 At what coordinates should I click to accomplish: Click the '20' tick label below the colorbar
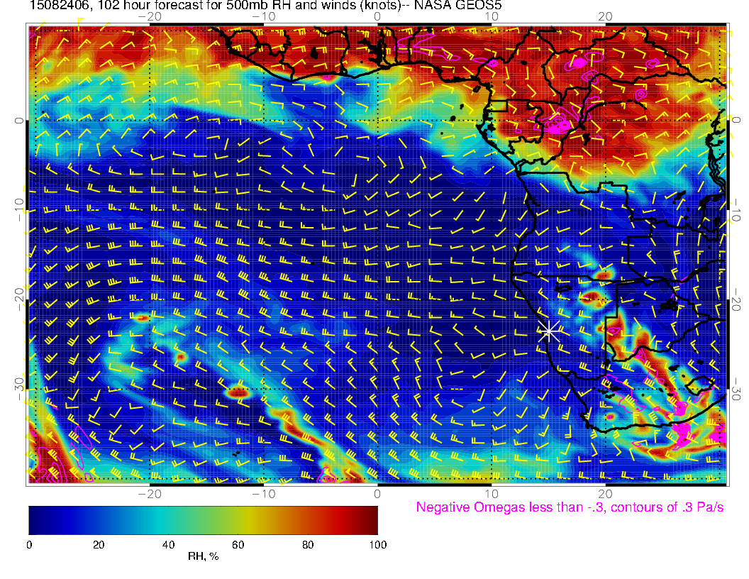(99, 545)
